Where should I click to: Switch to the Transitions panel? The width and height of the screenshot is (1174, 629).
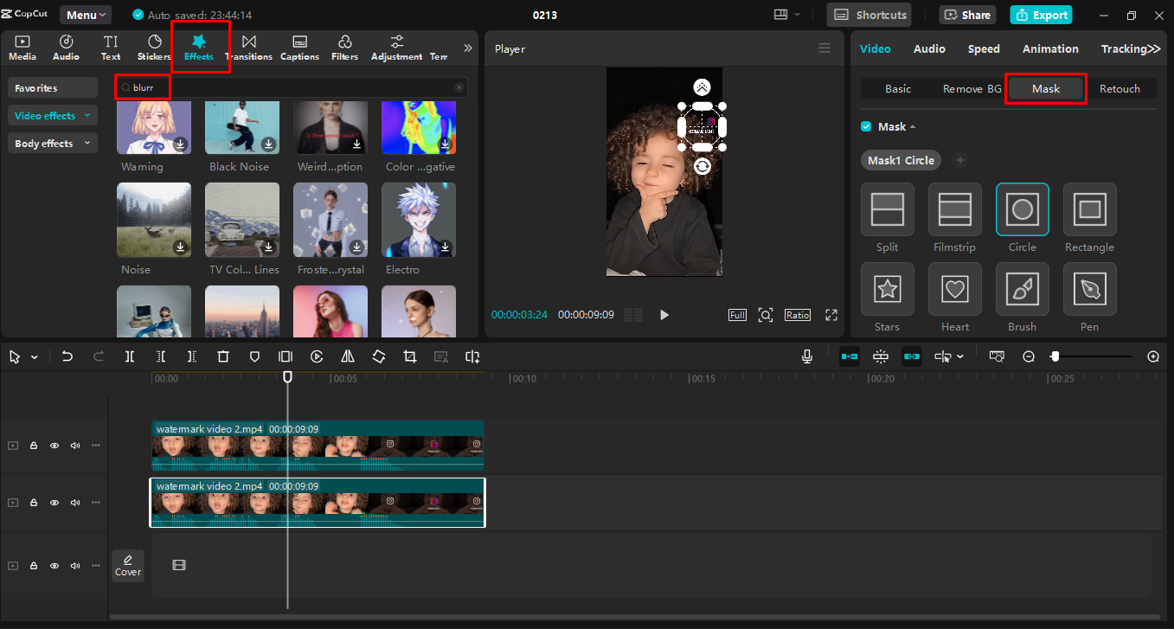click(248, 48)
